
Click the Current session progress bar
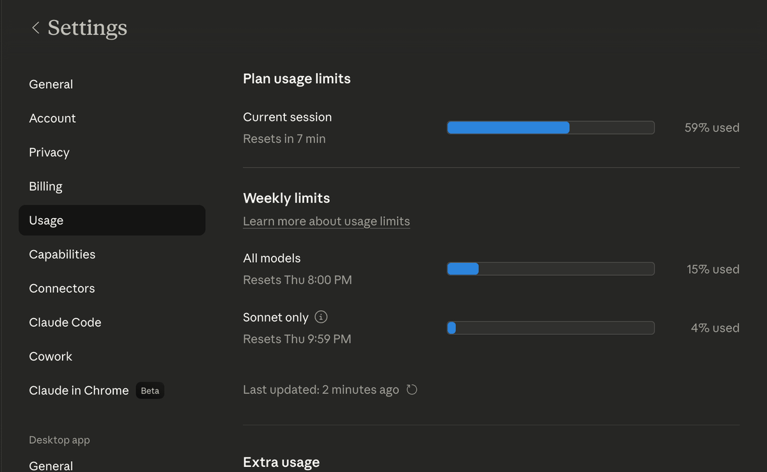[550, 127]
